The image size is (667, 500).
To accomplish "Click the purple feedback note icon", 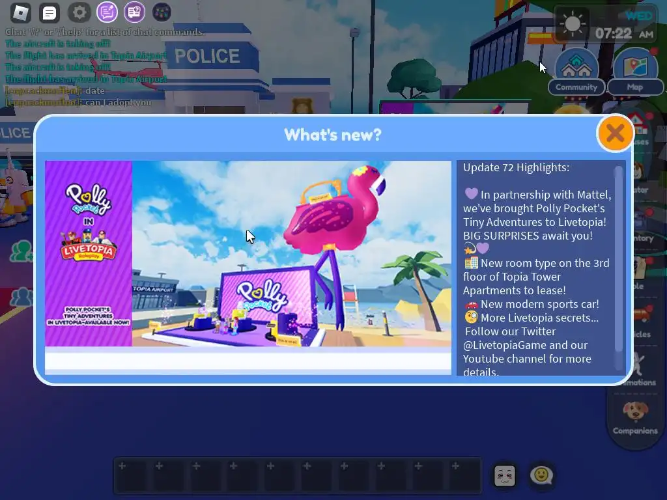I will pos(107,12).
